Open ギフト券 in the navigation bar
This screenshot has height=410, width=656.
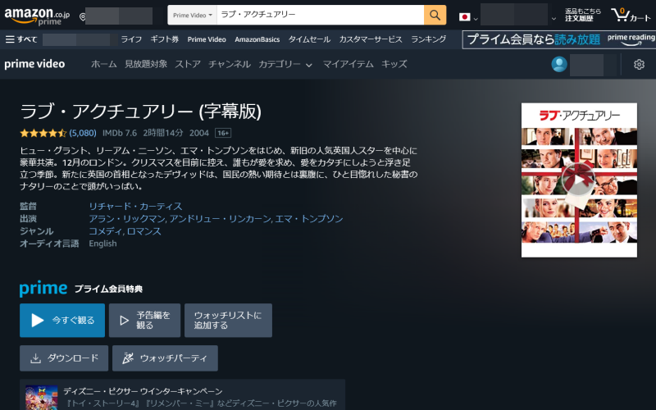165,39
